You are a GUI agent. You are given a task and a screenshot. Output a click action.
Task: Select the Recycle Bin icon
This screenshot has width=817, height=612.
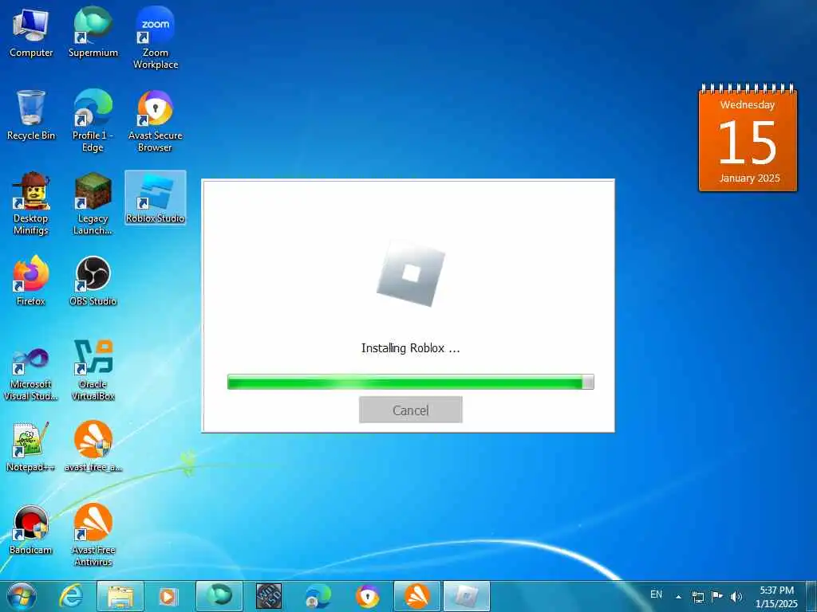31,116
